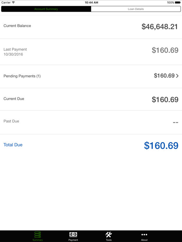Select the Current Balance row
Viewport: 182px width, 242px height.
(91, 27)
